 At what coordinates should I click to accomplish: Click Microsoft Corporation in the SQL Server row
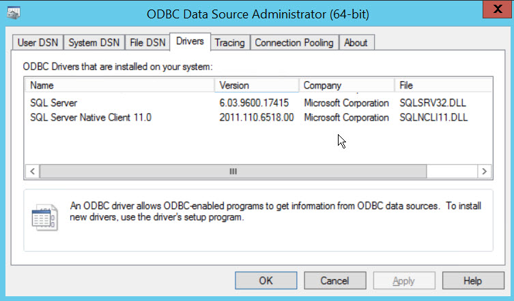pyautogui.click(x=347, y=103)
